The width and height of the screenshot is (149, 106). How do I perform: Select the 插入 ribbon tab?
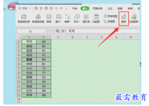[x=85, y=9]
